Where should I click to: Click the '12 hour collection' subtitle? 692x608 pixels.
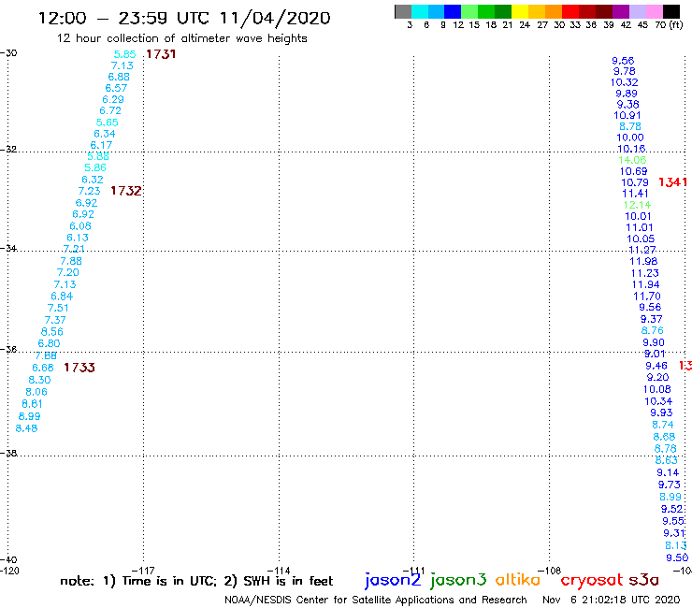(181, 38)
